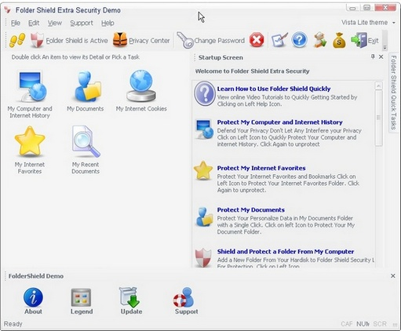
Task: Open the Folder Shield Quick Tasks side tab
Action: click(393, 93)
